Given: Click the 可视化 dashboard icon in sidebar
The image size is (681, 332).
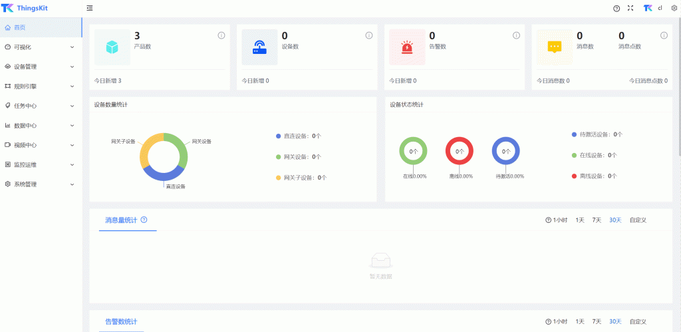Looking at the screenshot, I should (7, 47).
